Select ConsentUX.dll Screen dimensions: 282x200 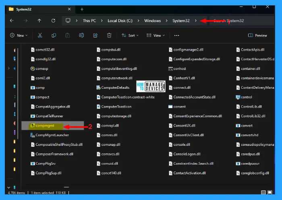coord(182,126)
